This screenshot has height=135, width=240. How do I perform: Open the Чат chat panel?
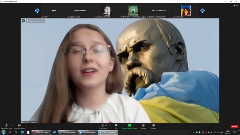coord(116,126)
